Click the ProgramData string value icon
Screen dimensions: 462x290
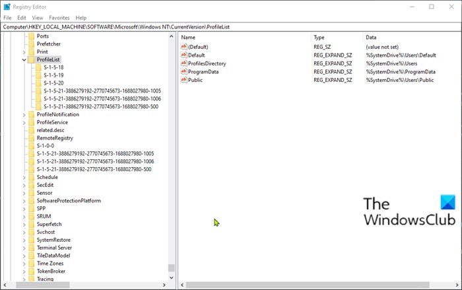pyautogui.click(x=184, y=71)
